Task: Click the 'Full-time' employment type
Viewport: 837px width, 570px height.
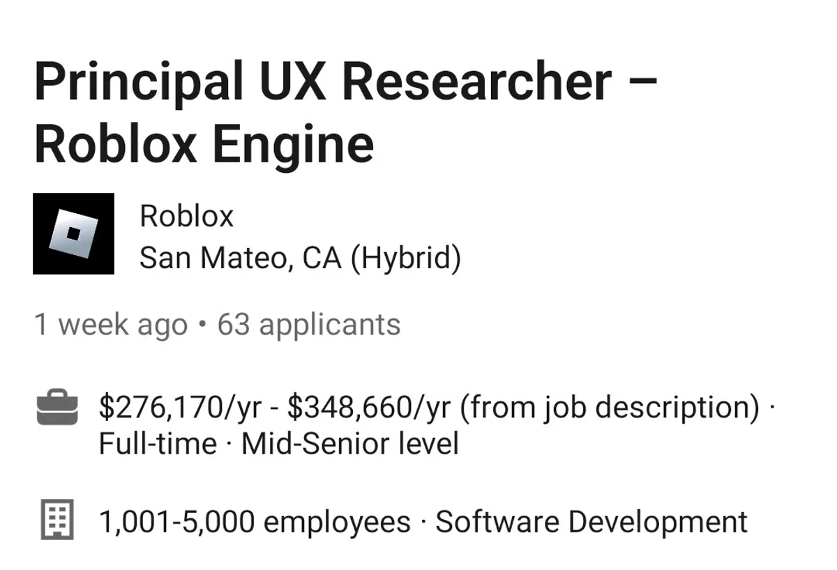Action: coord(158,444)
